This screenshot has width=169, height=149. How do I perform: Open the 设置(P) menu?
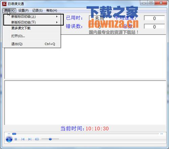[x=23, y=10]
